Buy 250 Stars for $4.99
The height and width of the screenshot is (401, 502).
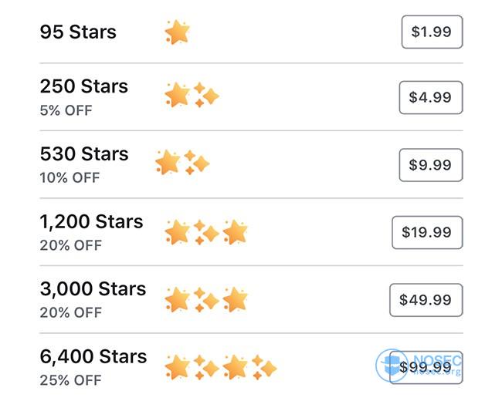(431, 97)
